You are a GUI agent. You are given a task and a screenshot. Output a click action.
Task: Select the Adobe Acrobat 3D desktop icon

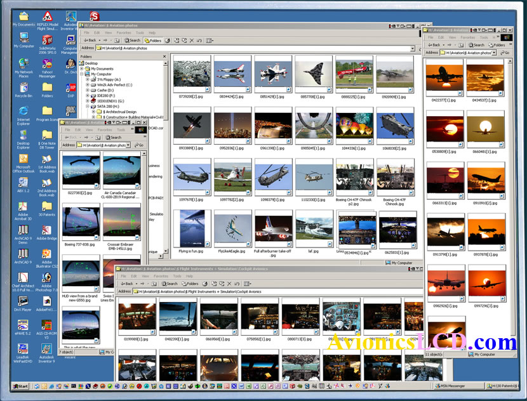[x=23, y=207]
